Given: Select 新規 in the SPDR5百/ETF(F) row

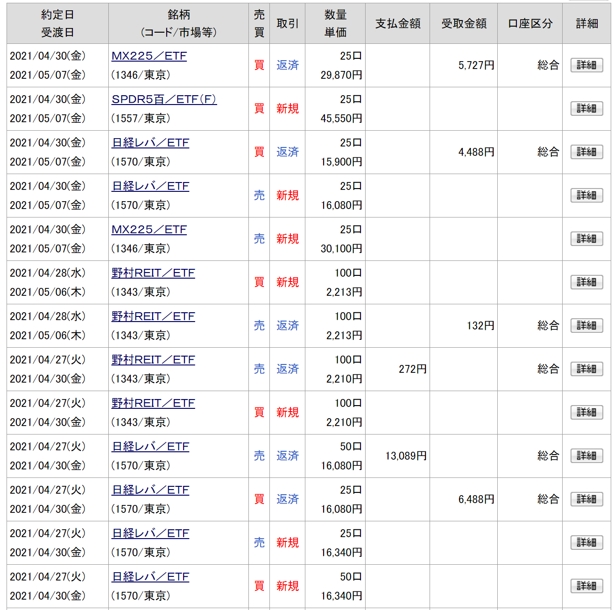Looking at the screenshot, I should pos(288,109).
